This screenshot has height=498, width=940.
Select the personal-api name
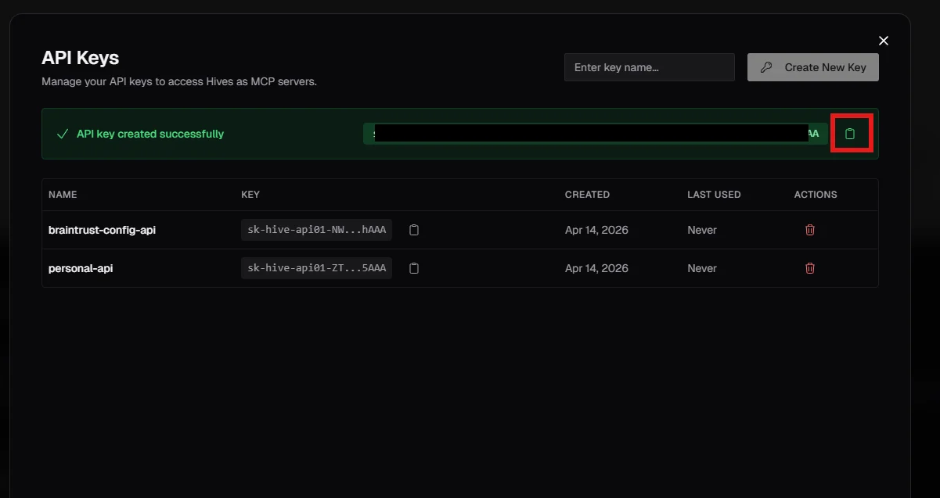coord(81,268)
